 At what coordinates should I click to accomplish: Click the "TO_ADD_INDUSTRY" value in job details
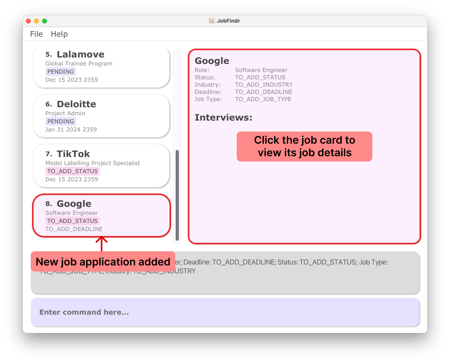(x=264, y=85)
